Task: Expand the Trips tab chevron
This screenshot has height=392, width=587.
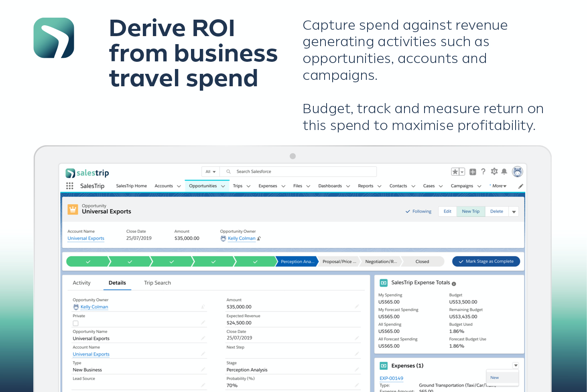Action: (248, 186)
